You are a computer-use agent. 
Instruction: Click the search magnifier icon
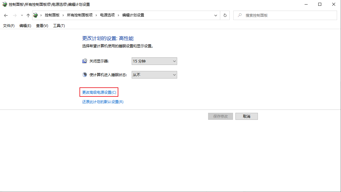pos(239,15)
